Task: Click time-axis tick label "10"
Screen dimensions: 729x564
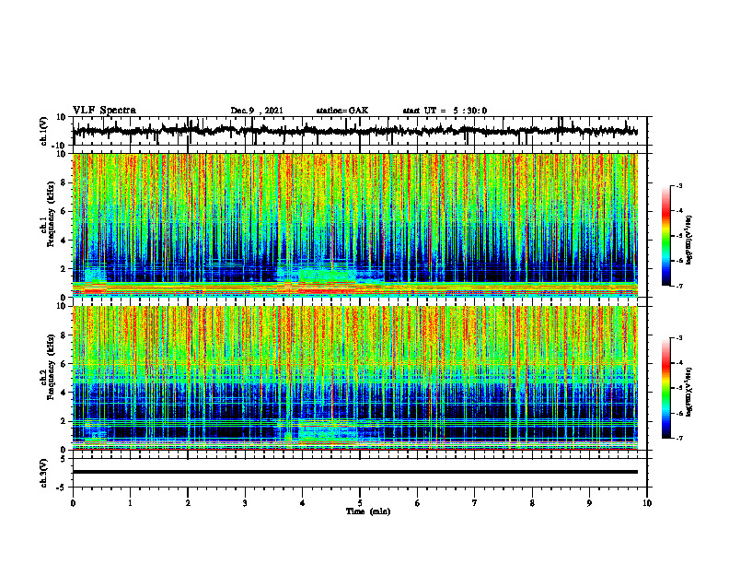Action: (647, 503)
